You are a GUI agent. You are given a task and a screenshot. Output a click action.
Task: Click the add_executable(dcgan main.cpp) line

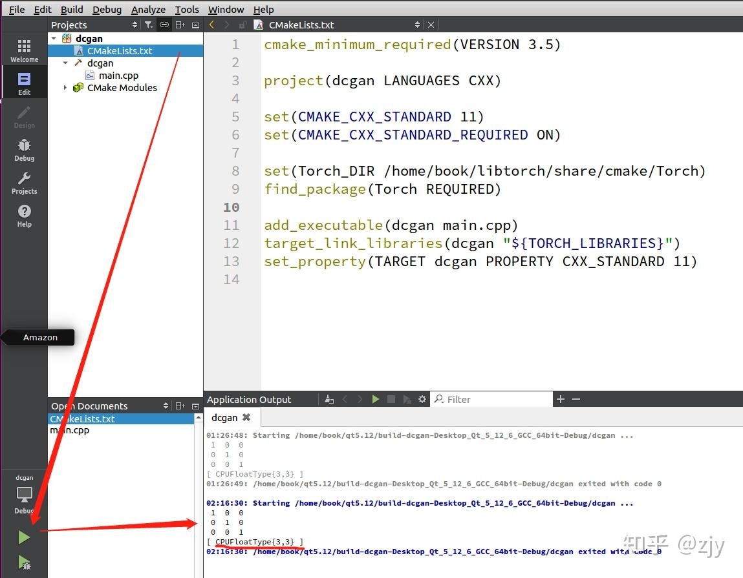click(391, 225)
